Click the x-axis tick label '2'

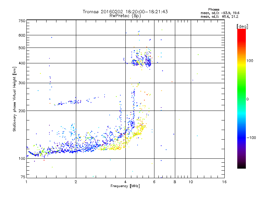point(76,182)
